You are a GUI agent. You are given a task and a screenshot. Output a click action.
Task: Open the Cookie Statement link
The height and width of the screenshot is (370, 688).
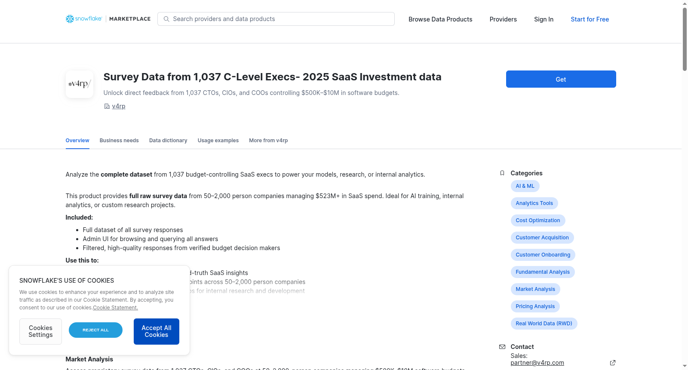[x=115, y=308]
